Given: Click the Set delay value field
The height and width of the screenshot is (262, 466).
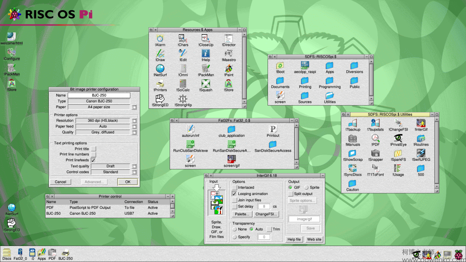Looking at the screenshot, I should click(x=264, y=206).
